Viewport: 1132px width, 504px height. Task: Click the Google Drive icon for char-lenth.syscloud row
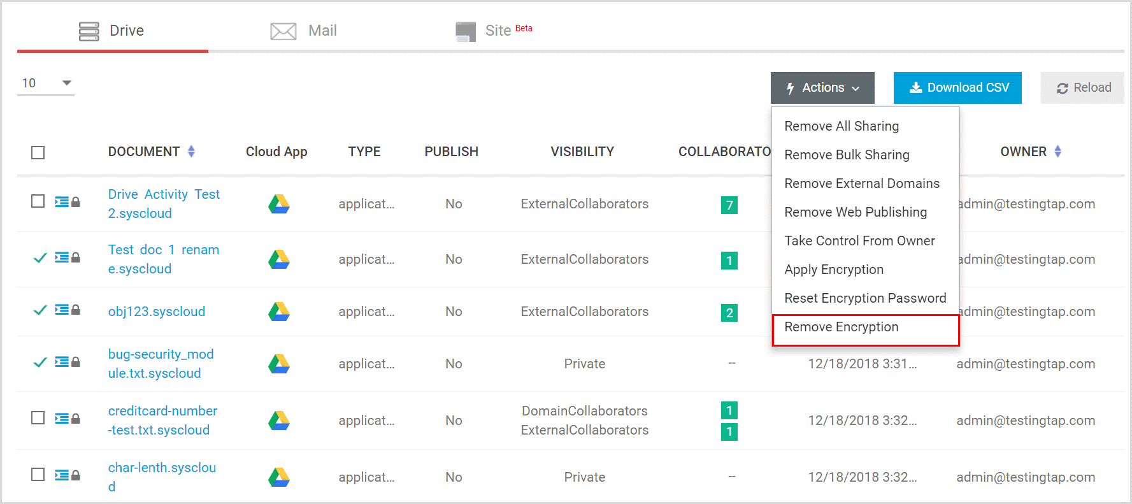tap(279, 477)
